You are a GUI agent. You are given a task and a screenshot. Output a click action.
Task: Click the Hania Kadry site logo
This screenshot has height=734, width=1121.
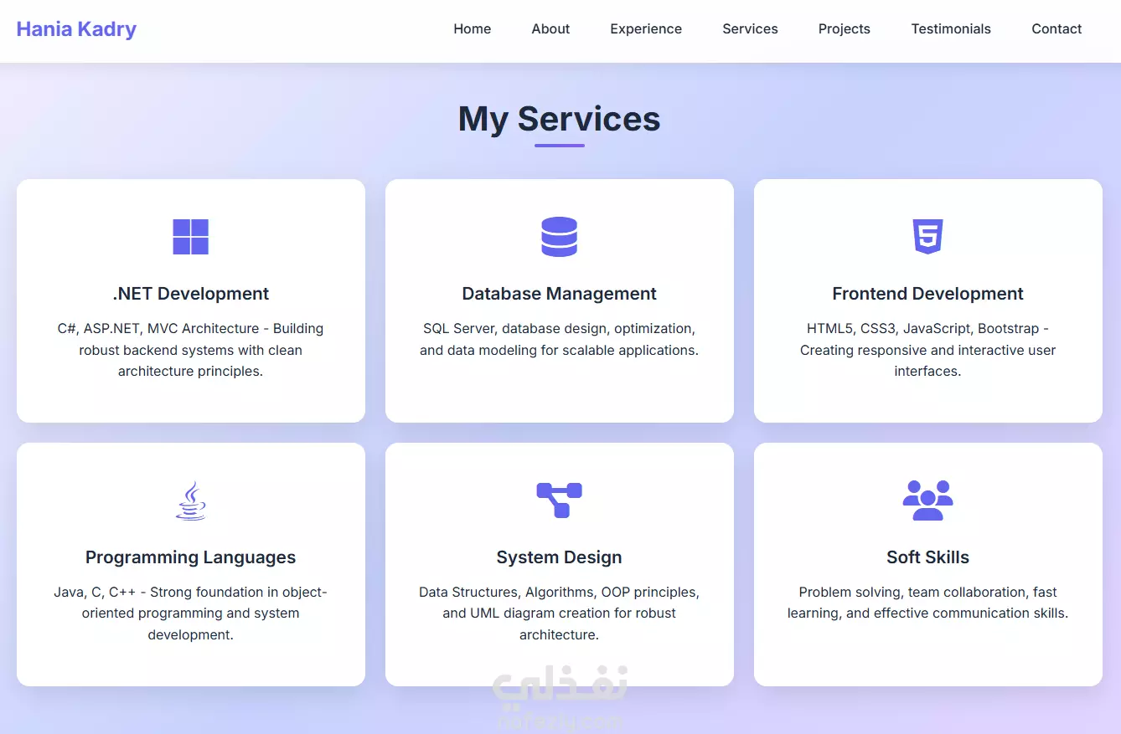(76, 29)
